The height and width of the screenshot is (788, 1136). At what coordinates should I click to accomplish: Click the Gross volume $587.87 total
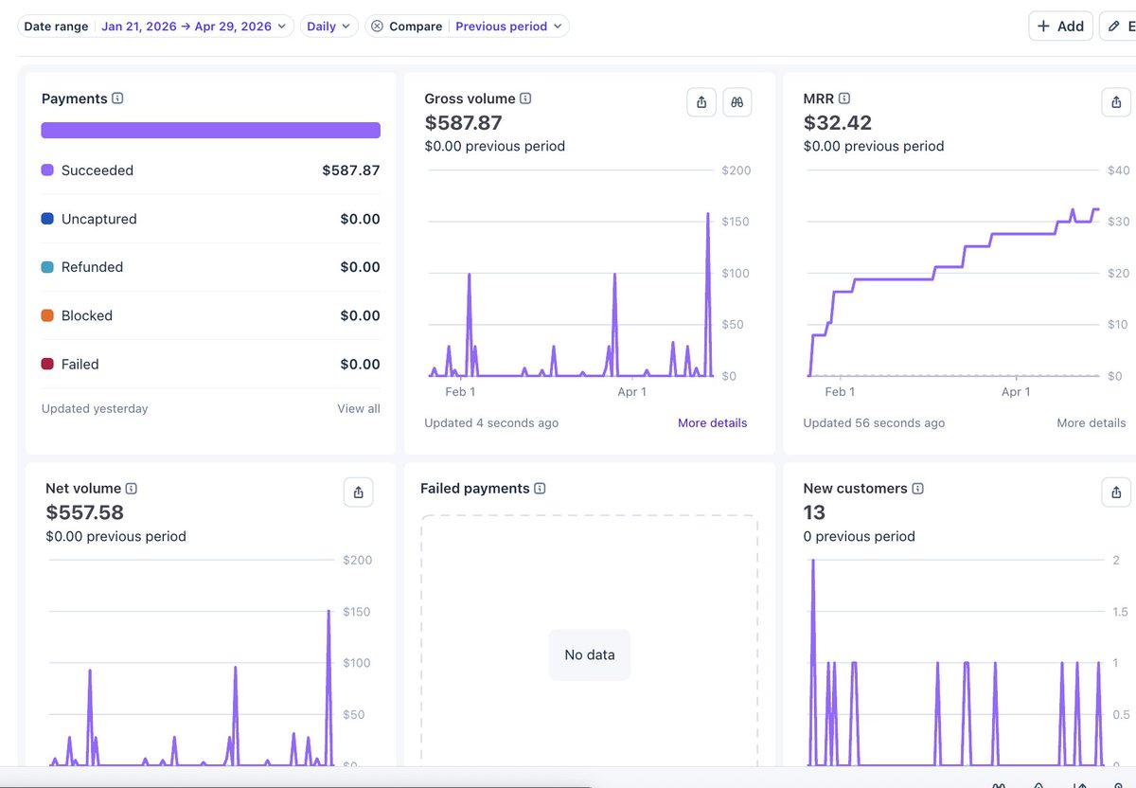tap(464, 123)
